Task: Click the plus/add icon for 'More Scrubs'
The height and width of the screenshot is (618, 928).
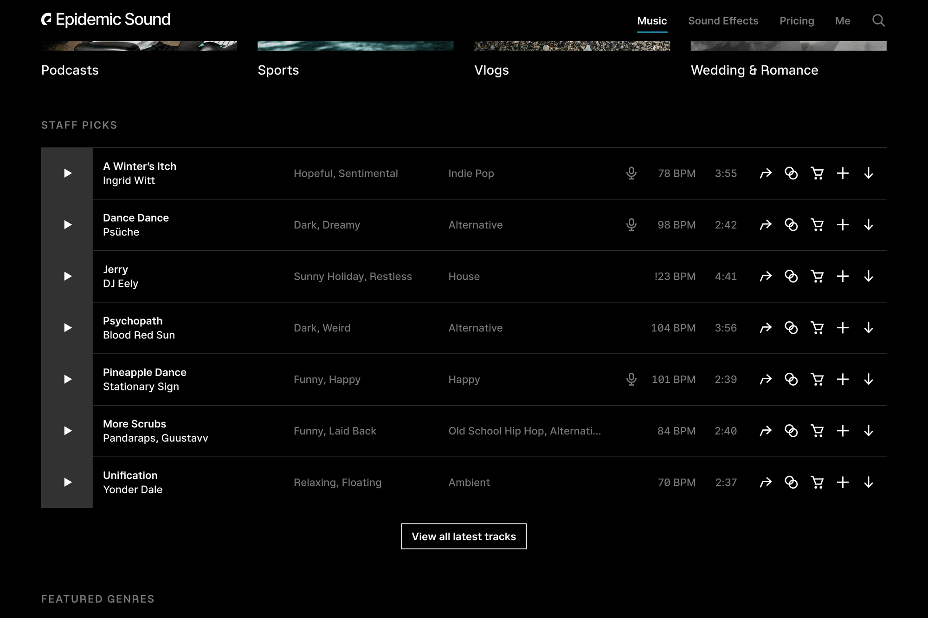Action: point(843,431)
